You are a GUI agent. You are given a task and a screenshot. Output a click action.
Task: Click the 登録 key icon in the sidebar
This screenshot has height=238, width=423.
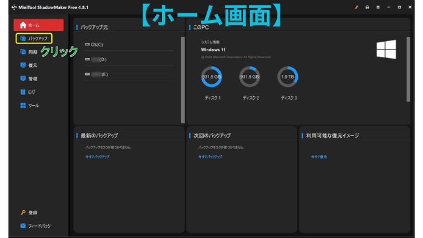(23, 213)
